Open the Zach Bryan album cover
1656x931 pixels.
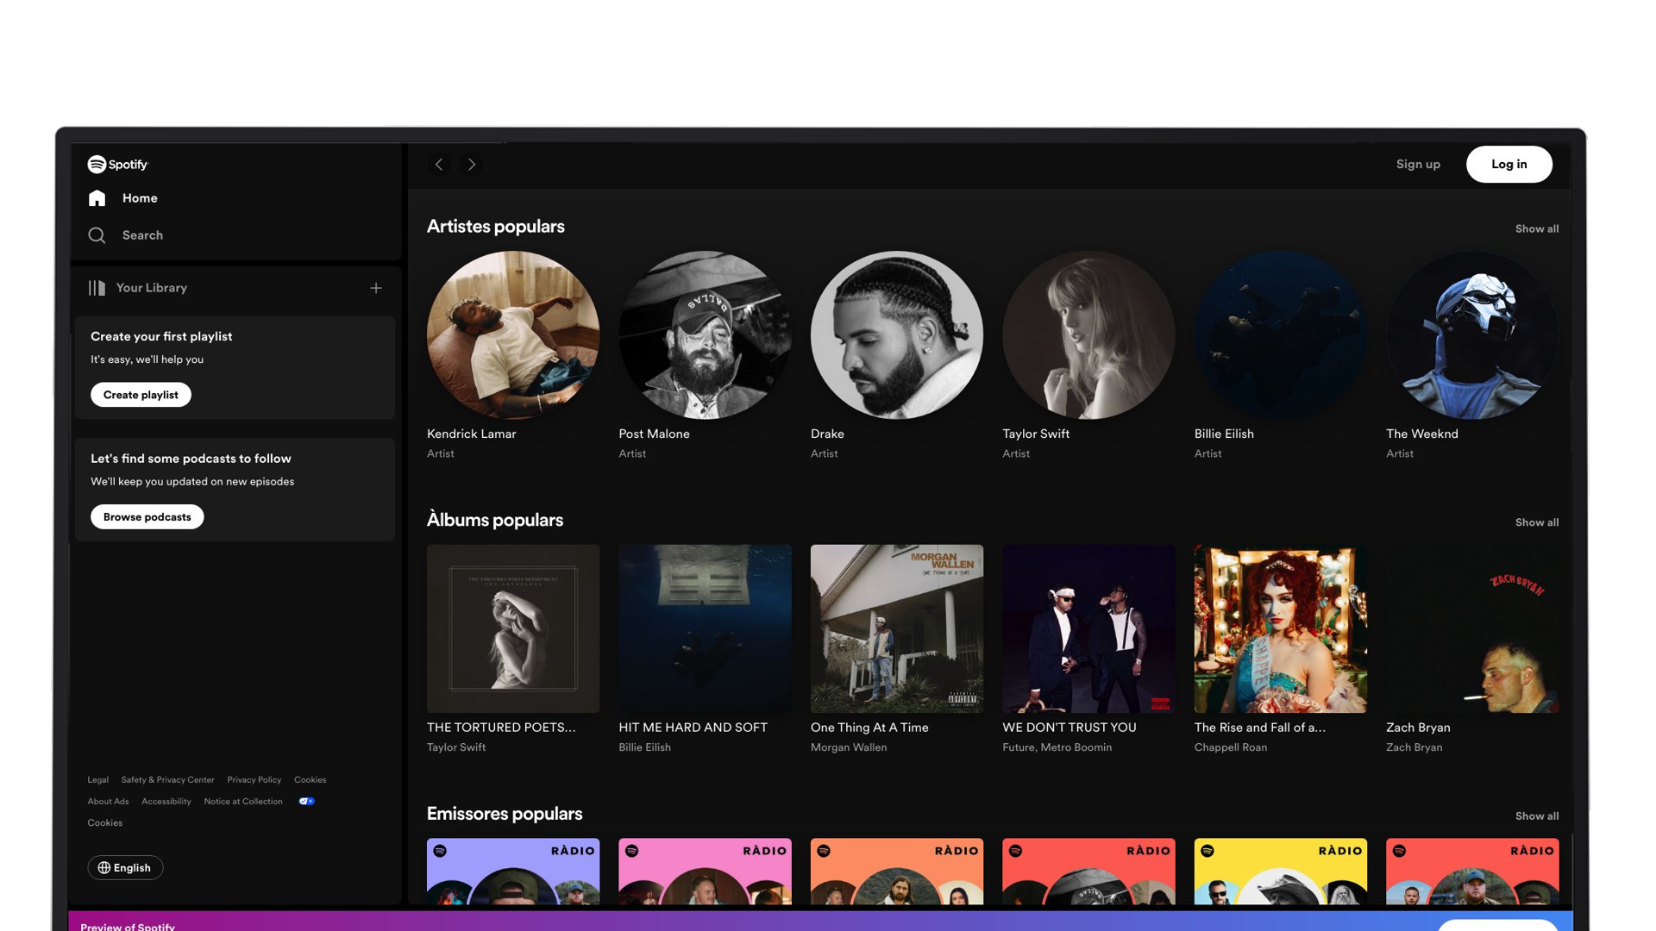coord(1472,628)
